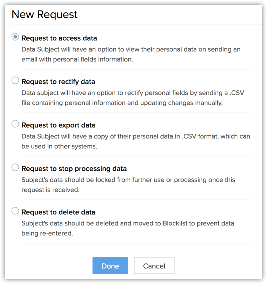This screenshot has height=284, width=267.
Task: Cancel the new request dialog
Action: (x=154, y=266)
